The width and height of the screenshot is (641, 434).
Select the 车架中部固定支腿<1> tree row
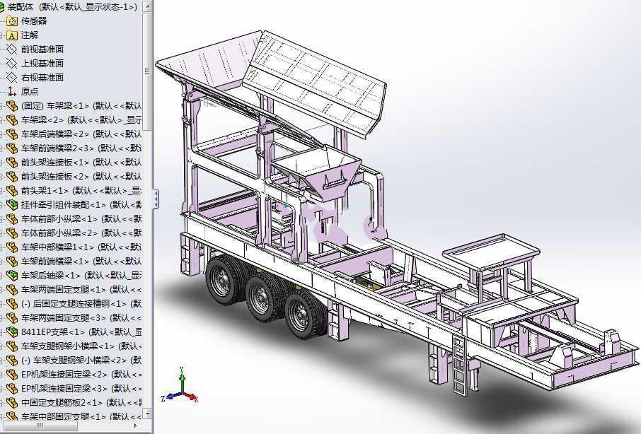pos(74,416)
